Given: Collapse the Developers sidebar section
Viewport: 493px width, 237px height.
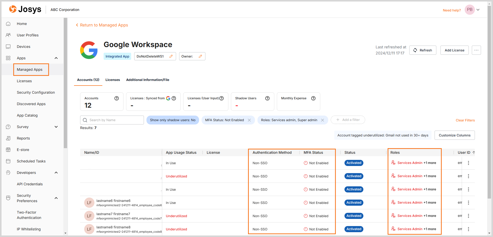Looking at the screenshot, I should 56,173.
